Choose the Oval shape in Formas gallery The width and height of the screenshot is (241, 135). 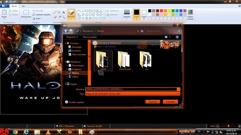[x=87, y=11]
